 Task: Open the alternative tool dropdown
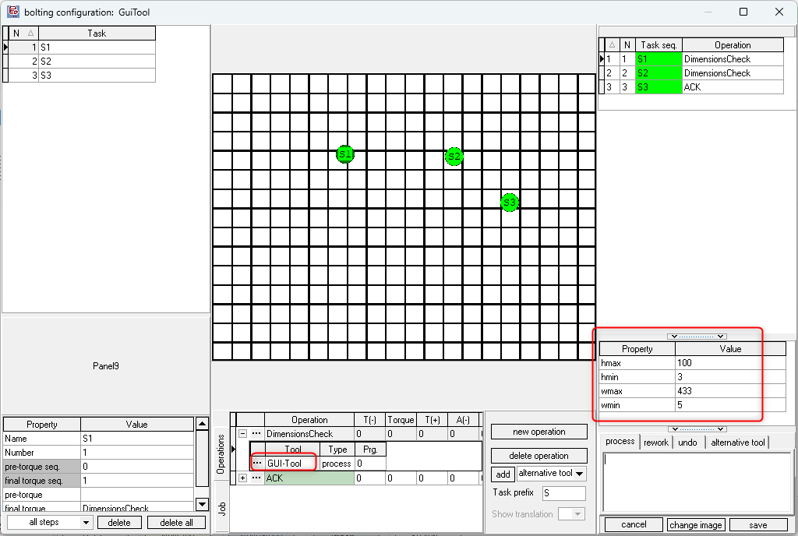[x=551, y=474]
